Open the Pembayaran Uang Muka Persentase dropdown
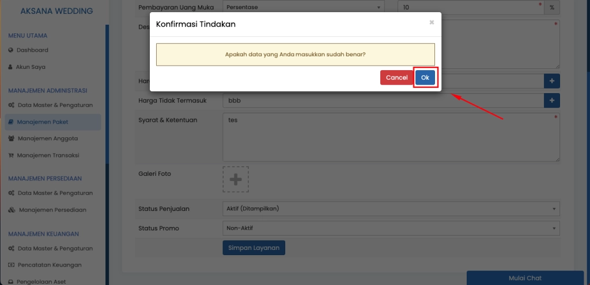This screenshot has width=590, height=285. click(304, 7)
